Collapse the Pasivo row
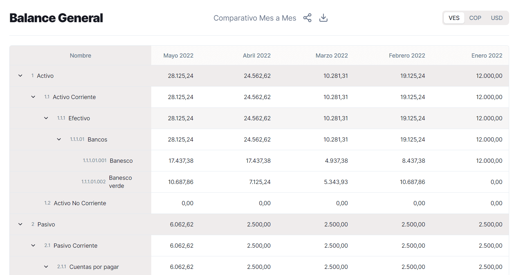Screen dimensions: 513x275 coord(20,225)
